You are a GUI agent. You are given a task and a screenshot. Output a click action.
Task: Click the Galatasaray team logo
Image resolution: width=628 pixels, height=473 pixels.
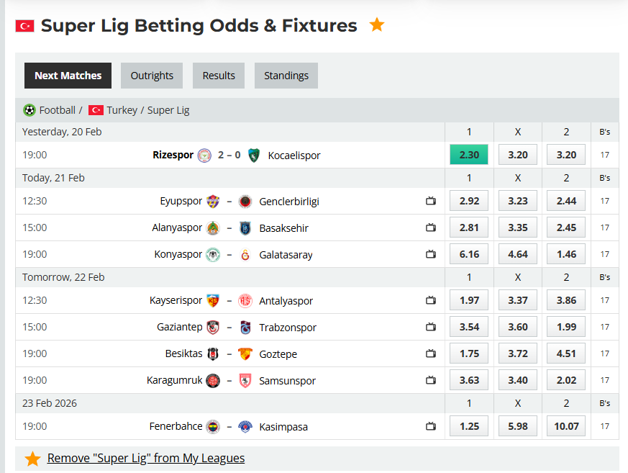[244, 253]
